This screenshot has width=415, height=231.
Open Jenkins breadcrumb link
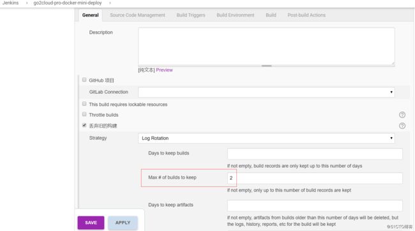pos(11,3)
